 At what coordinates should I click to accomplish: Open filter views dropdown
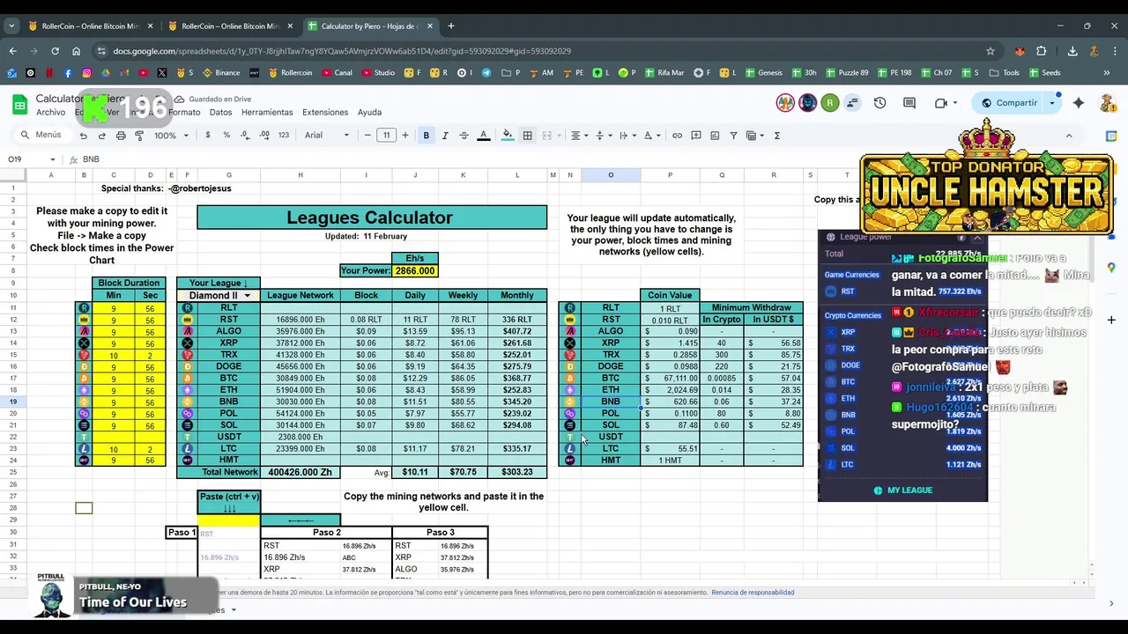click(754, 136)
